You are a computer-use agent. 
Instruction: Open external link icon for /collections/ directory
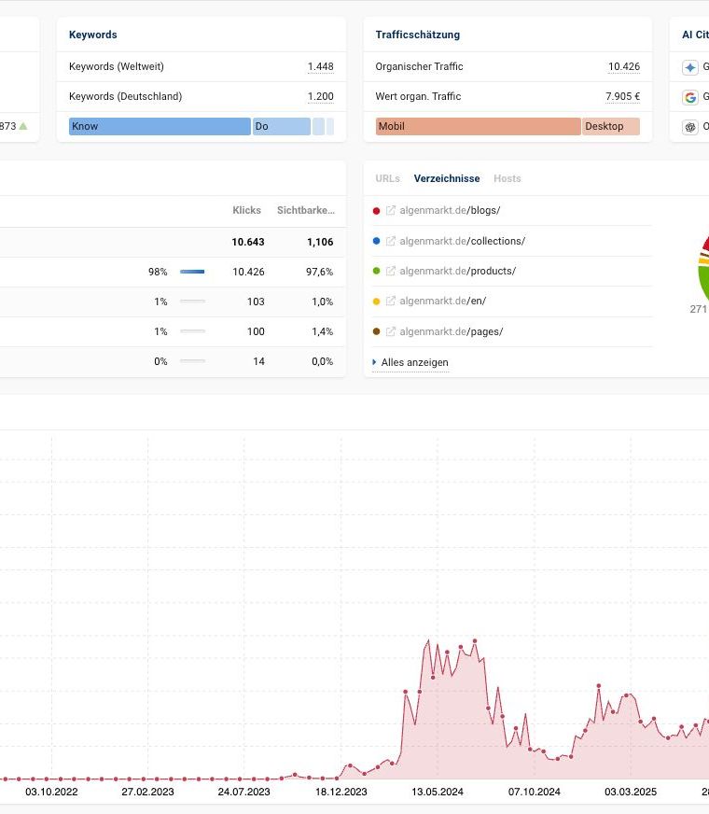pyautogui.click(x=391, y=241)
